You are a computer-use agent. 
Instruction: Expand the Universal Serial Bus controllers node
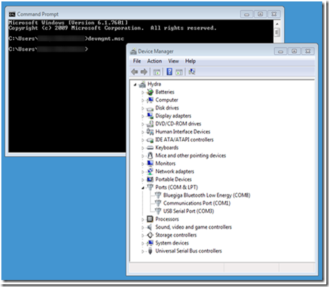[x=143, y=252]
